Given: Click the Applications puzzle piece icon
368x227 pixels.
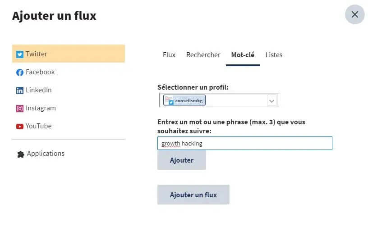Looking at the screenshot, I should pyautogui.click(x=21, y=154).
